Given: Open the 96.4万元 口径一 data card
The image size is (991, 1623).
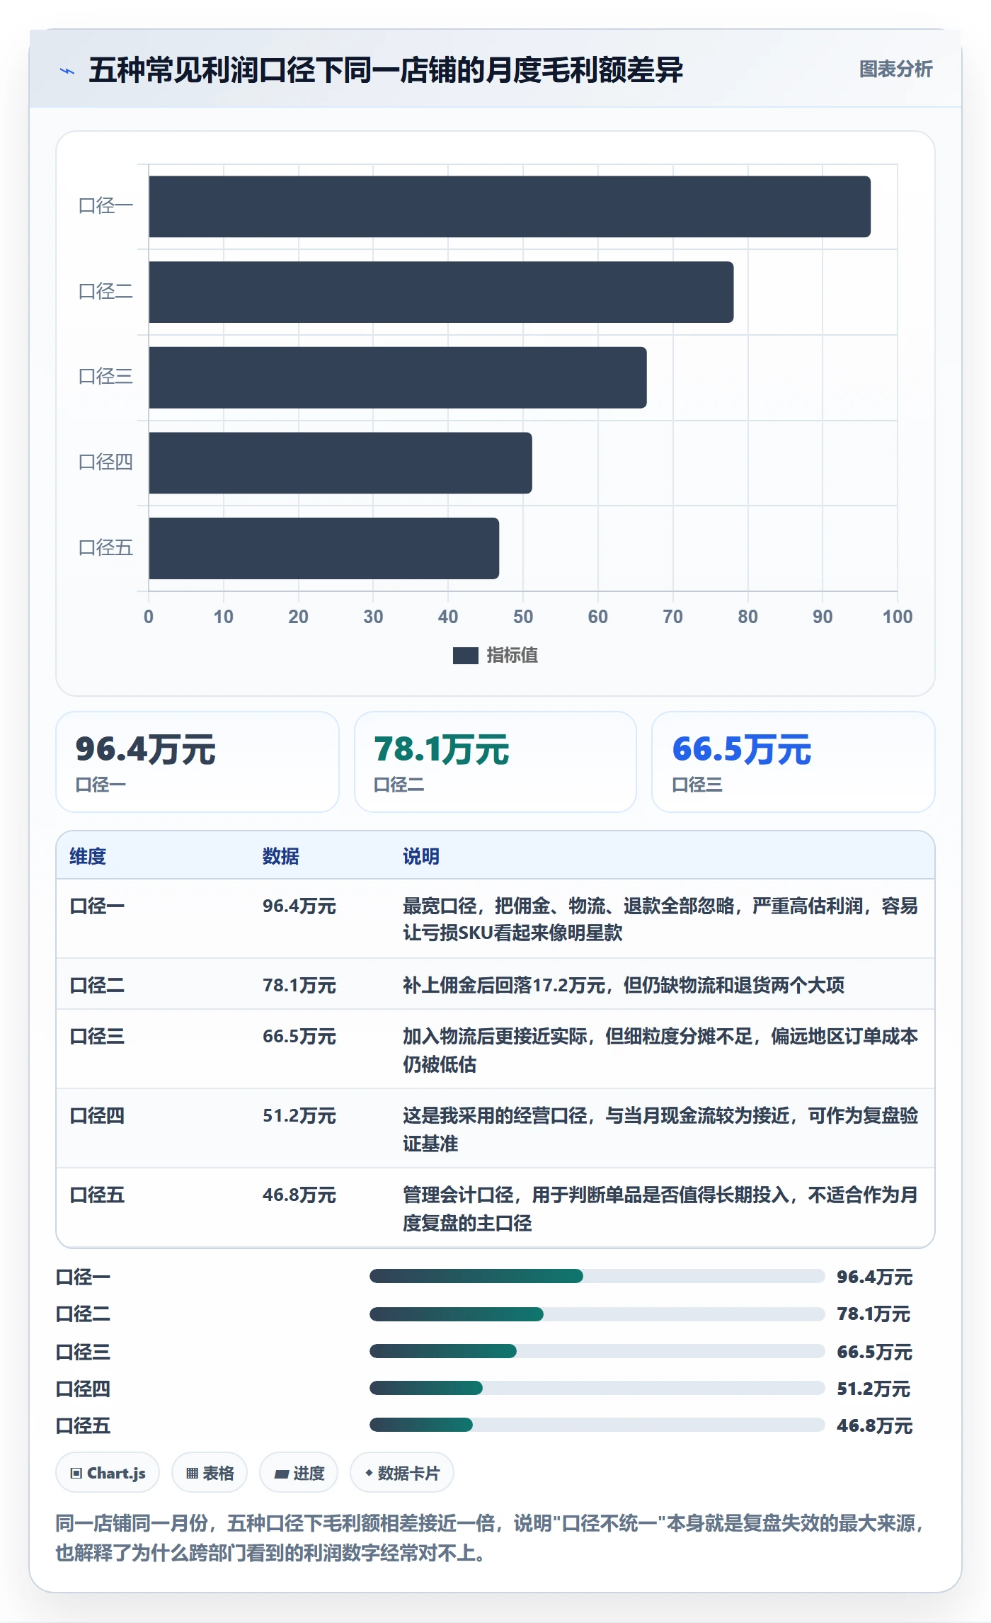Looking at the screenshot, I should (197, 762).
